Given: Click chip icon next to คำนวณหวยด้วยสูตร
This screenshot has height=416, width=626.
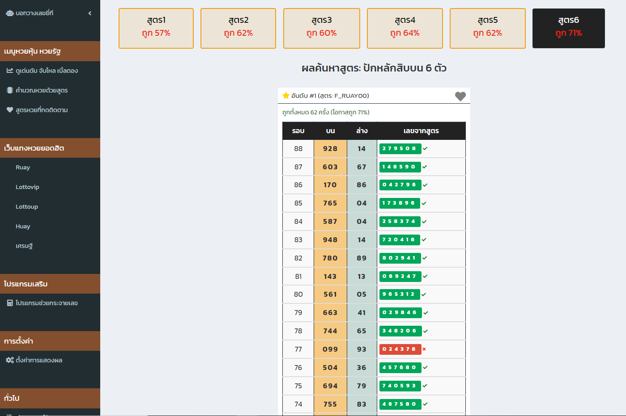Looking at the screenshot, I should pos(10,90).
